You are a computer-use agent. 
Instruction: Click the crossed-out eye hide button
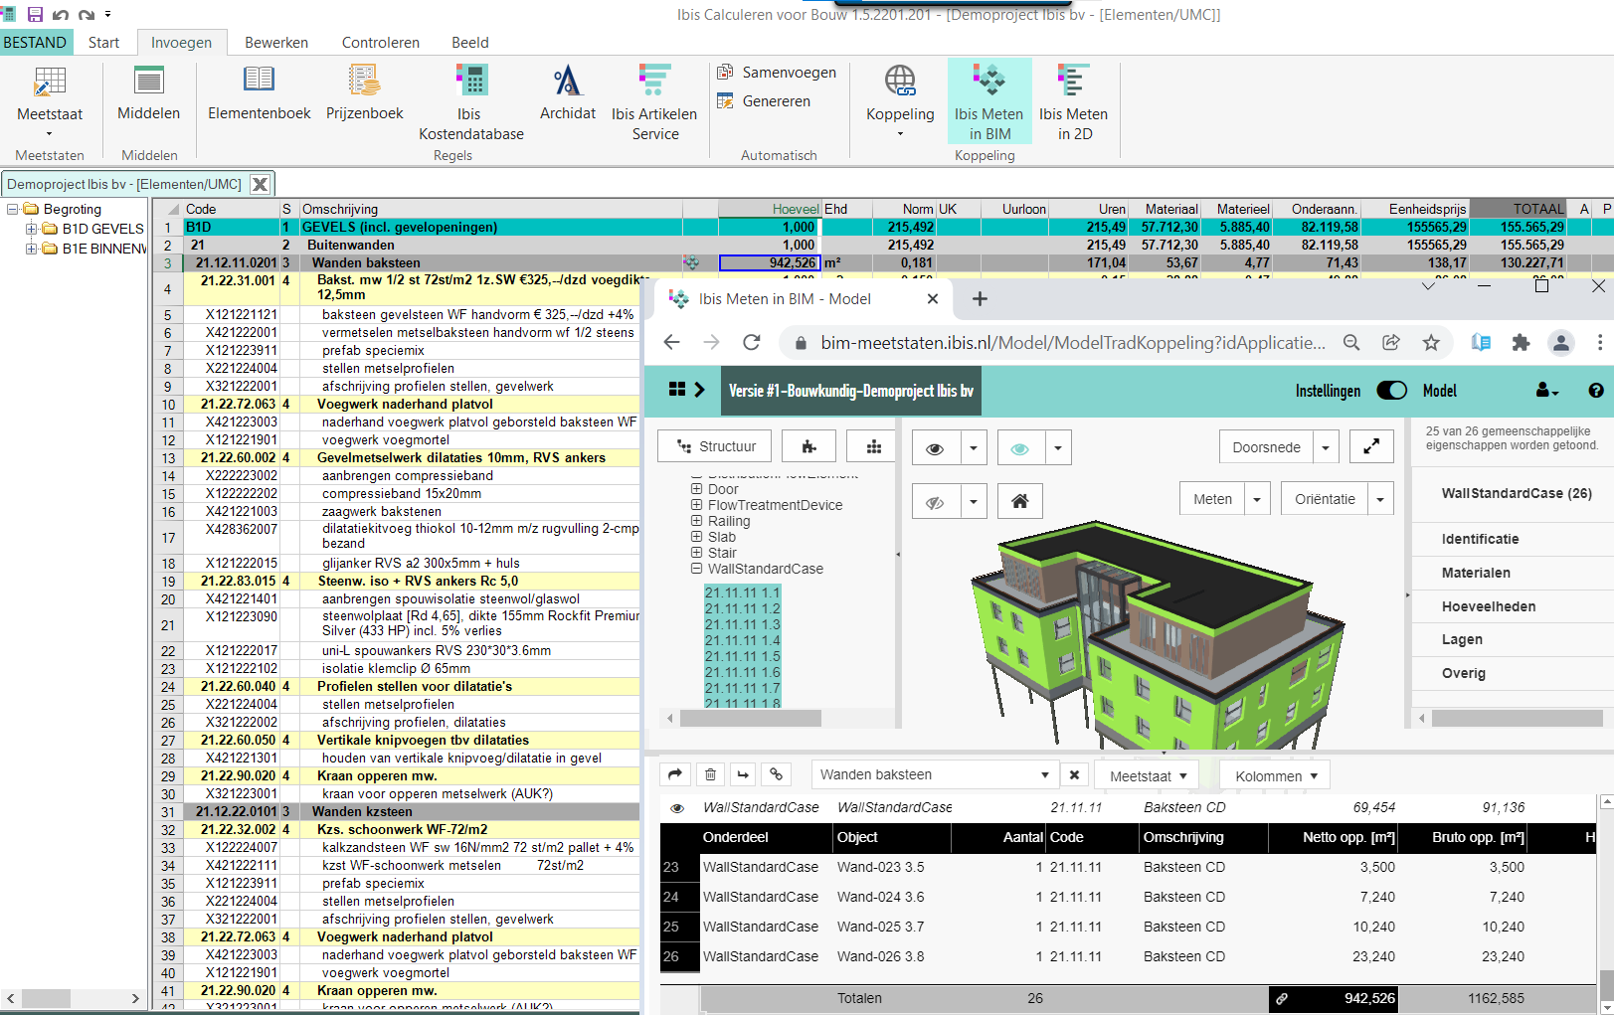pos(935,502)
